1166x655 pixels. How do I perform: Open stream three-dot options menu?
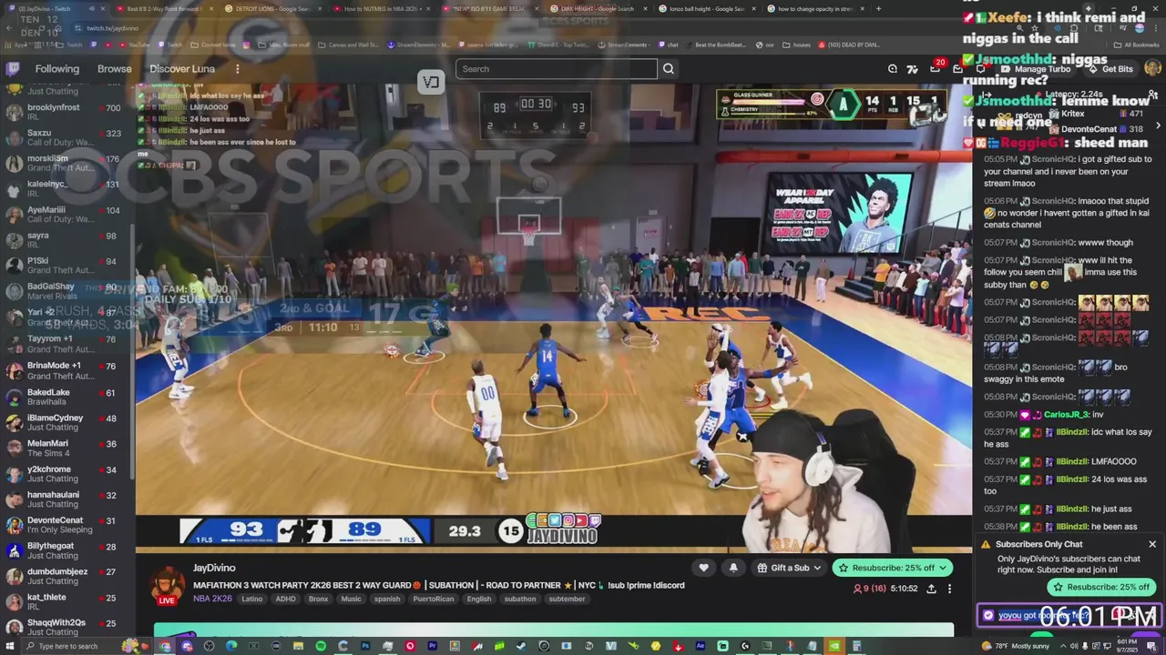(x=949, y=589)
